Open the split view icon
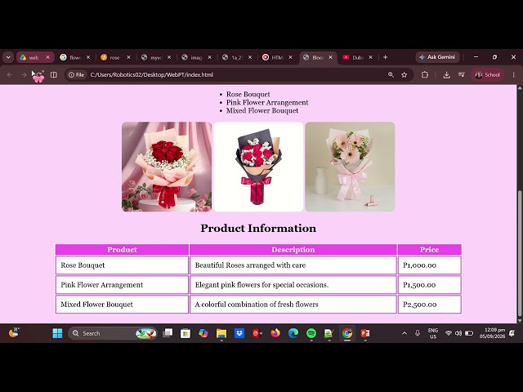Image resolution: width=523 pixels, height=392 pixels. [54, 74]
